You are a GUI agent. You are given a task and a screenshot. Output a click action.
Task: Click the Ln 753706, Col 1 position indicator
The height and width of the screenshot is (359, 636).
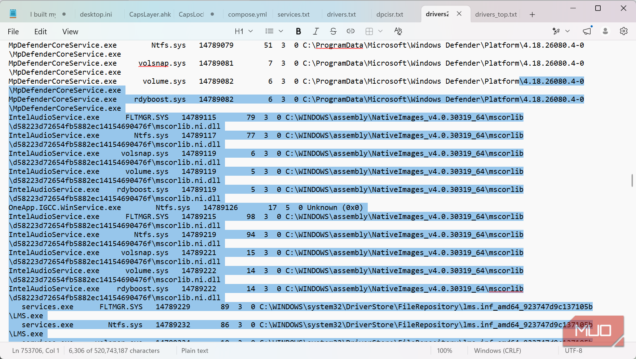coord(35,351)
